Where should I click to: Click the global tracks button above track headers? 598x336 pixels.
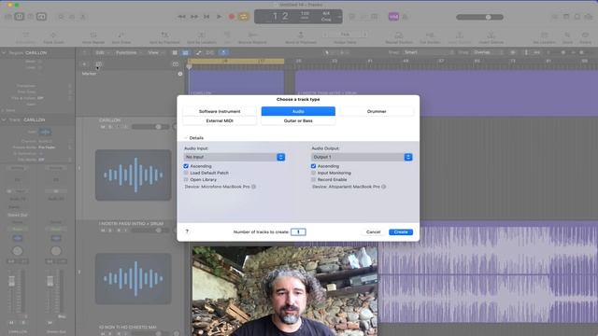pyautogui.click(x=176, y=64)
